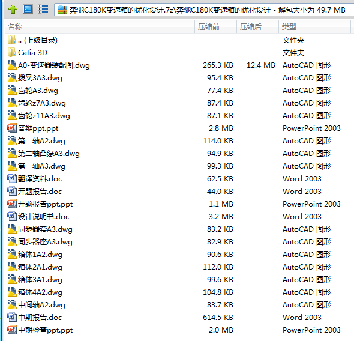Click the file name 第二轴凸缘A3.dwg
Viewport: 354px width, 341px height.
click(49, 154)
